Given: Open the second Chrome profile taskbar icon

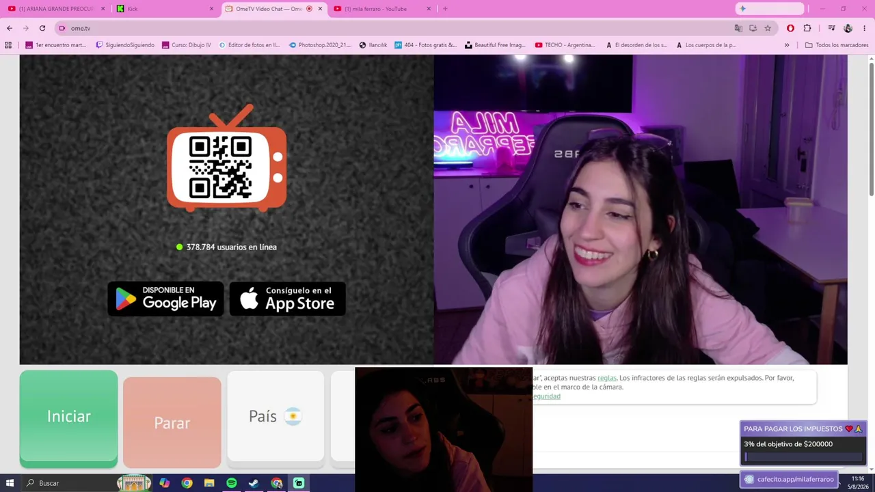Looking at the screenshot, I should pyautogui.click(x=276, y=483).
